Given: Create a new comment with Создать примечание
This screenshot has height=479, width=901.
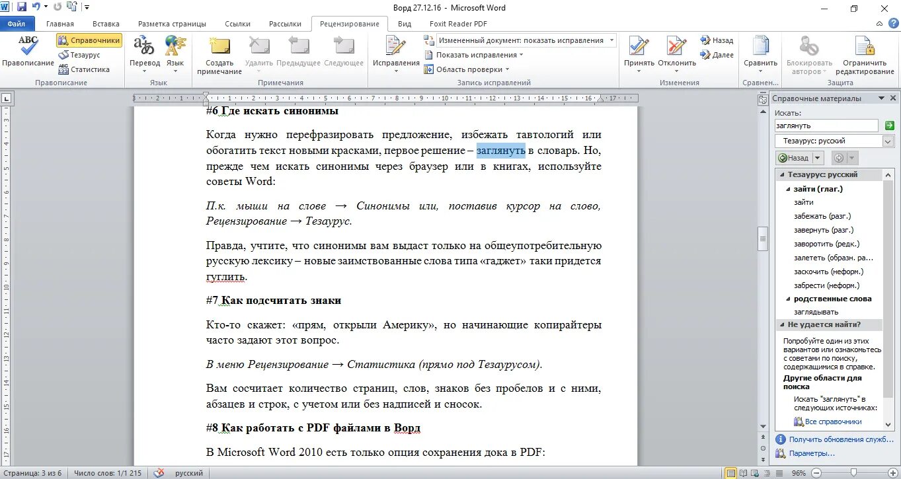Looking at the screenshot, I should [219, 56].
